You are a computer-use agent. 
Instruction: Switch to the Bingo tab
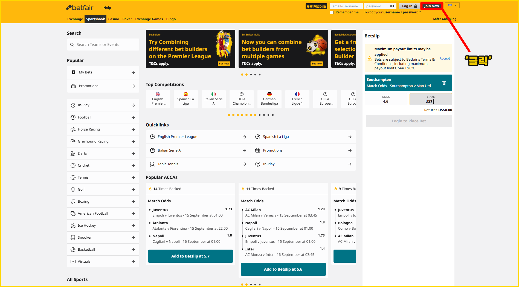171,19
